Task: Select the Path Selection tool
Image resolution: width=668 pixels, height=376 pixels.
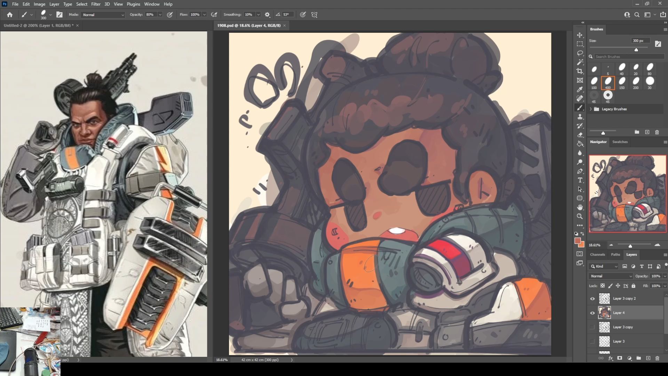Action: pyautogui.click(x=580, y=189)
